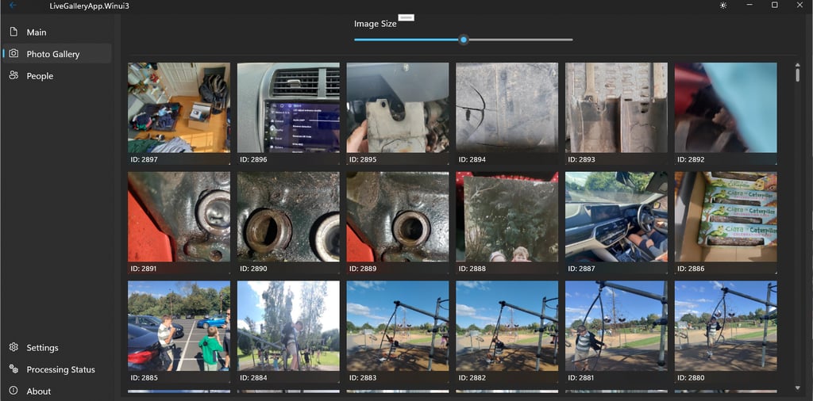Open the car interior photo ID: 2887

click(x=616, y=223)
